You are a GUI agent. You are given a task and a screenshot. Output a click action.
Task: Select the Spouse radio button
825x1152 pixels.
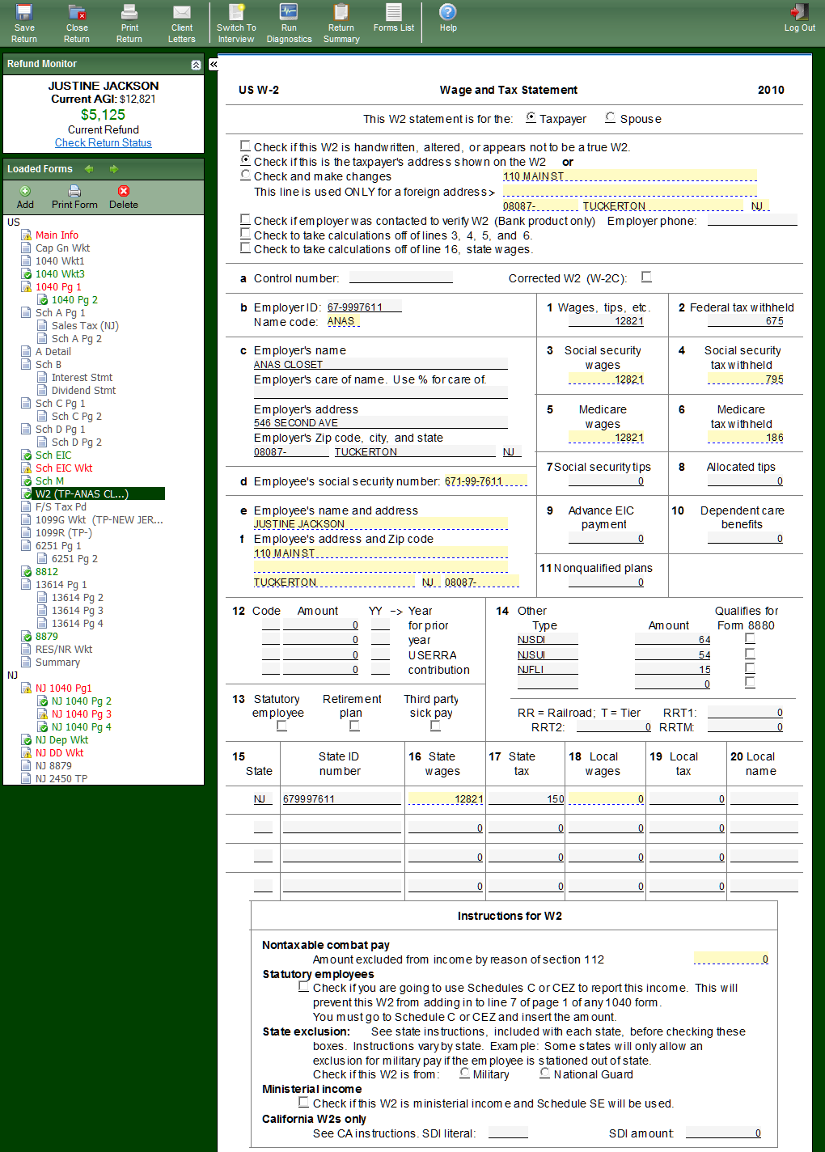click(611, 118)
